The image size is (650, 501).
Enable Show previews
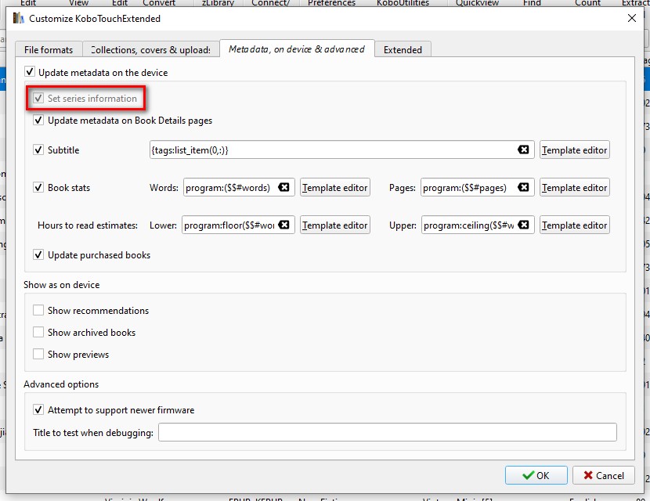38,354
